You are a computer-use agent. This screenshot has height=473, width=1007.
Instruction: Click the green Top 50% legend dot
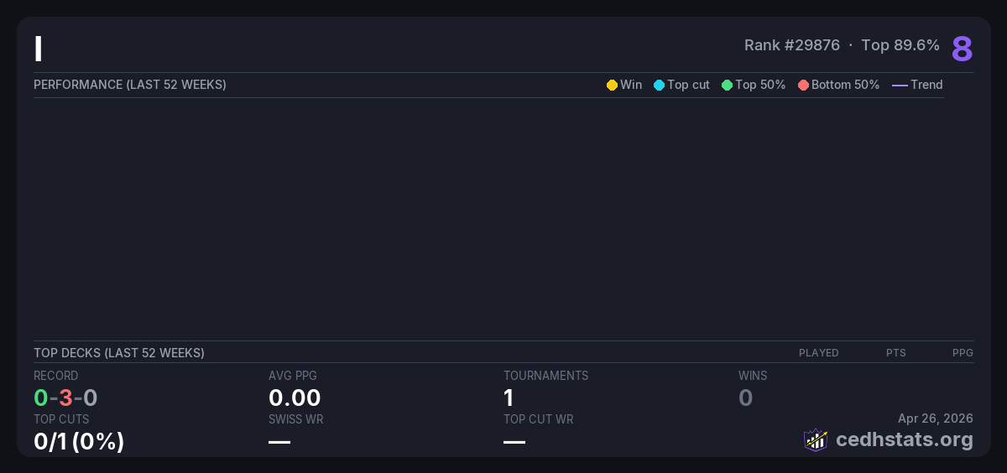pyautogui.click(x=727, y=85)
